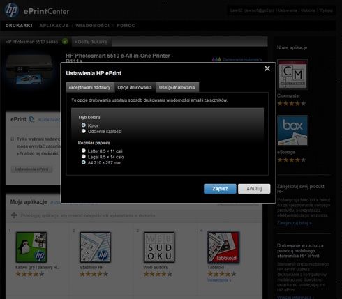Image resolution: width=342 pixels, height=299 pixels.
Task: Open the Web Sudoku app icon
Action: 159,247
